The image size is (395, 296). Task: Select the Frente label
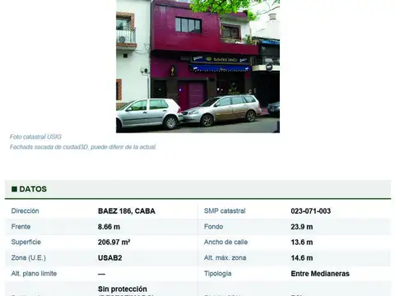tap(21, 227)
